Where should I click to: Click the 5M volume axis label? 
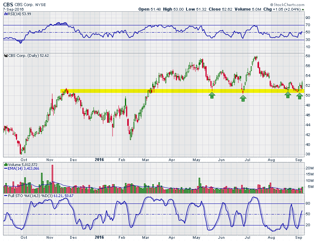point(311,187)
